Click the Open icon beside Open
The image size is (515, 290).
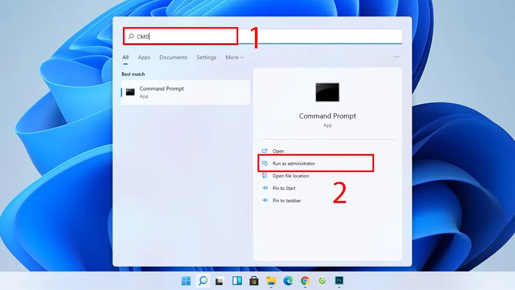tap(265, 151)
